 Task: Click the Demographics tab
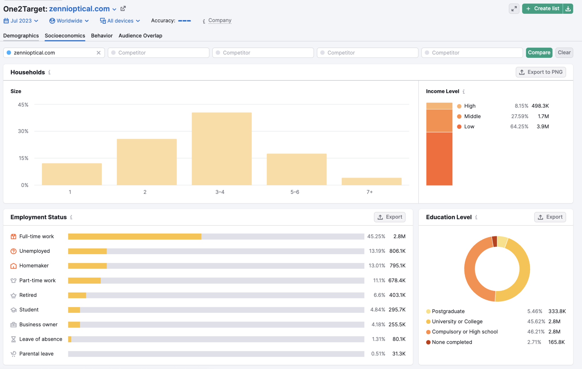coord(21,35)
